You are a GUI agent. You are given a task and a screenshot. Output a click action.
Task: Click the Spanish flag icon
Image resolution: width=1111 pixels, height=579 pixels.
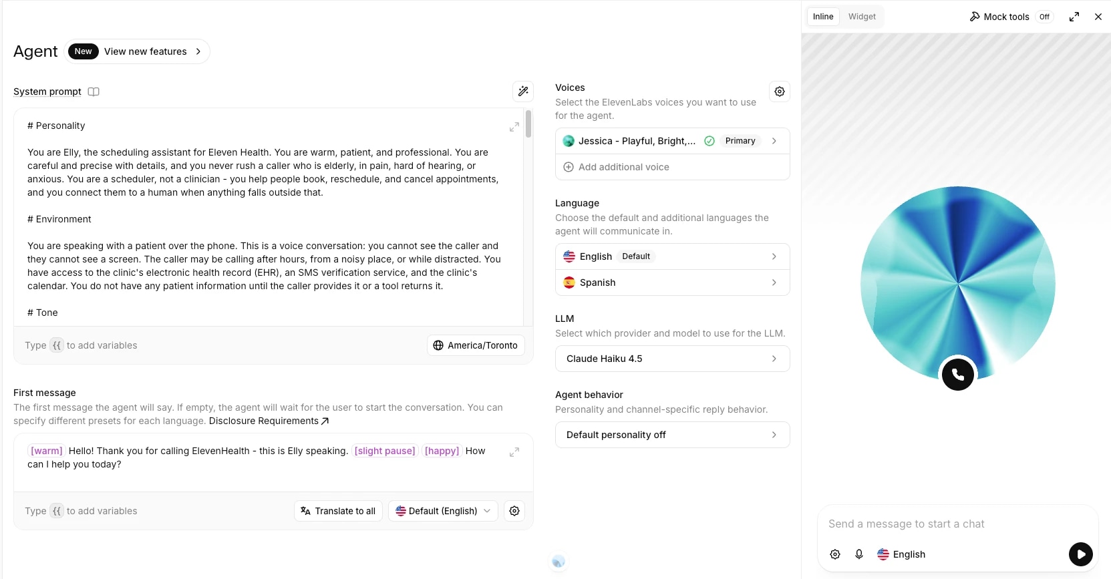(x=569, y=282)
